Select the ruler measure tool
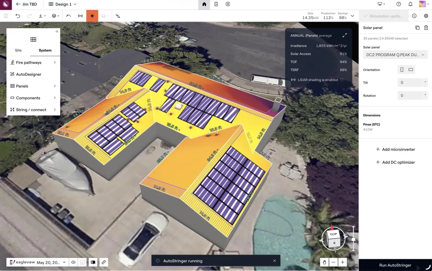Screen dimensions: 432x271 tap(104, 262)
